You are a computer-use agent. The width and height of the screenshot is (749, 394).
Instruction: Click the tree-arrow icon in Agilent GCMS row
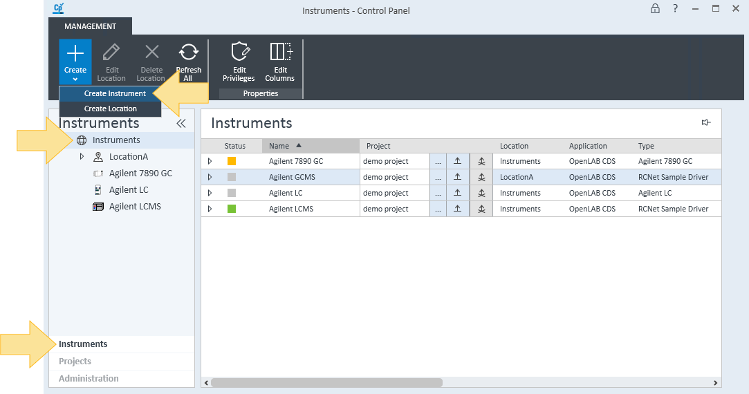click(481, 177)
